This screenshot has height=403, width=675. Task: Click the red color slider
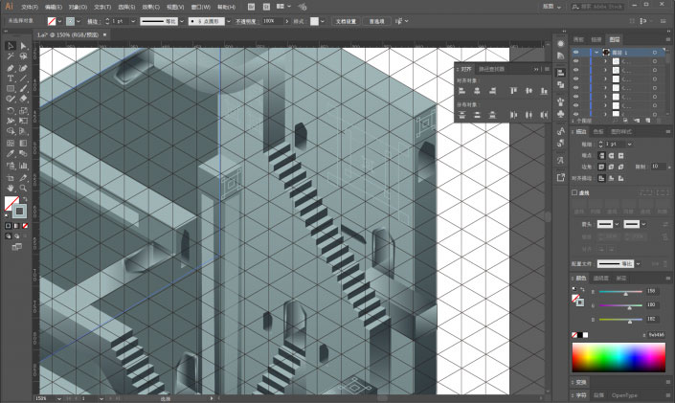coord(620,292)
